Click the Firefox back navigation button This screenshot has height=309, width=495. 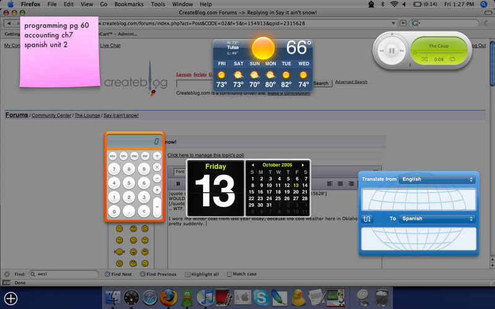(9, 23)
